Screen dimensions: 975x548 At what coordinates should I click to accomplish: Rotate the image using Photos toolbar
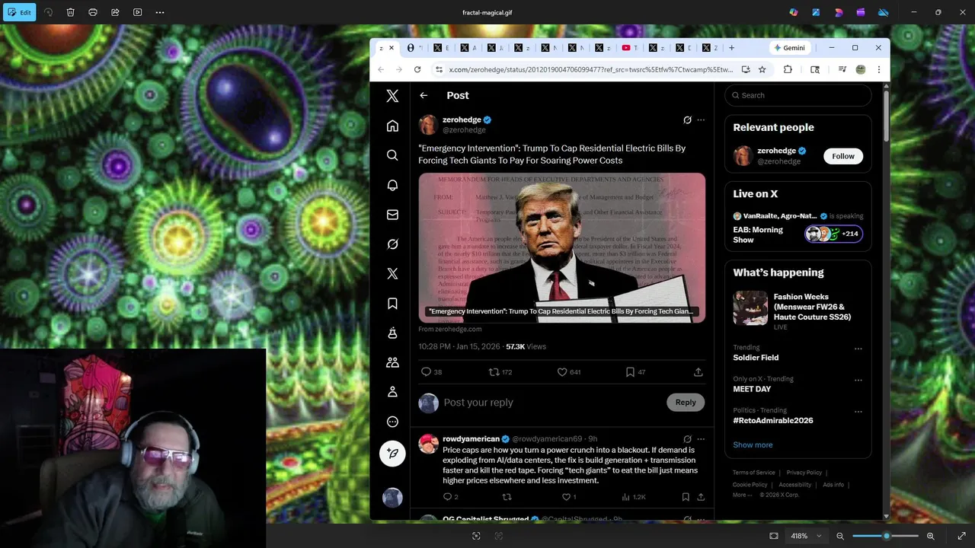(48, 12)
